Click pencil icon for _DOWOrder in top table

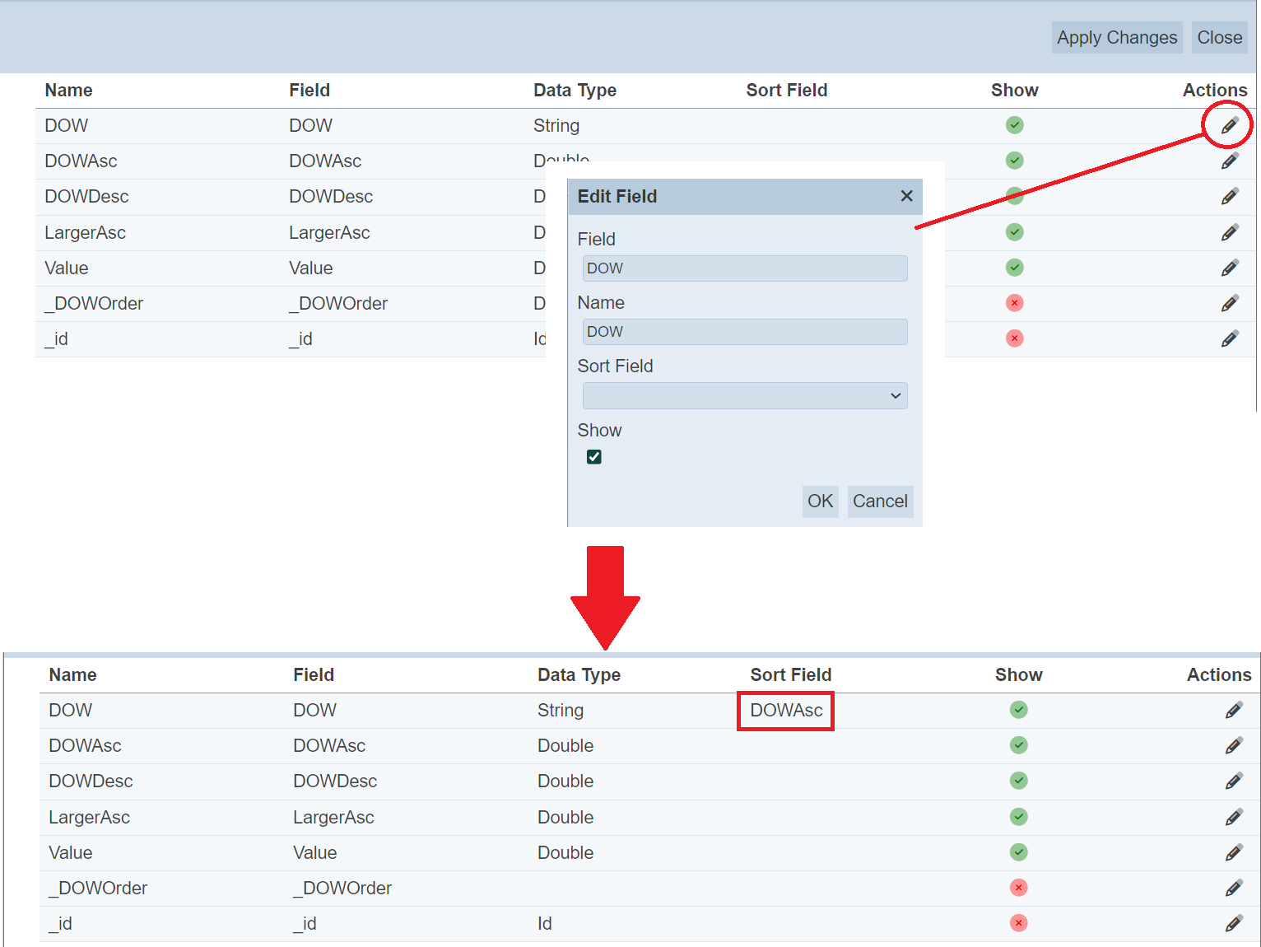click(x=1229, y=304)
